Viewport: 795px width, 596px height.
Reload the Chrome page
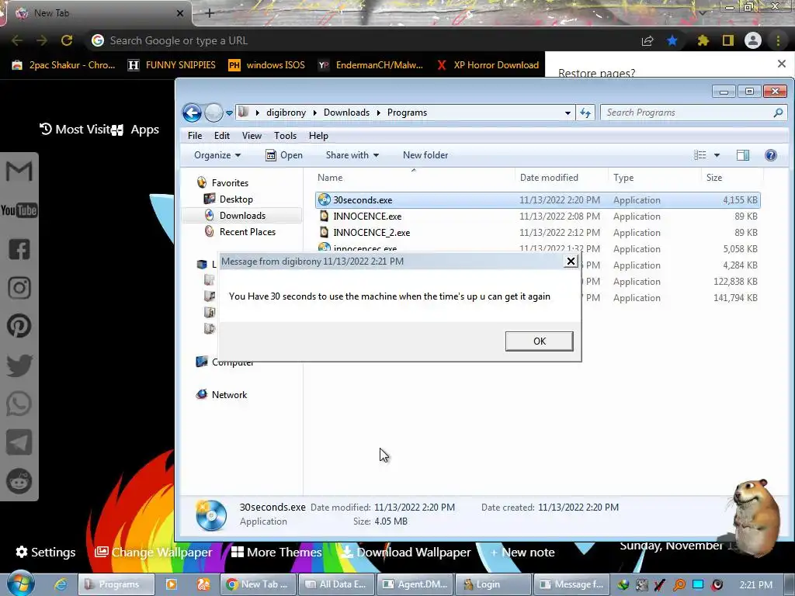tap(67, 40)
